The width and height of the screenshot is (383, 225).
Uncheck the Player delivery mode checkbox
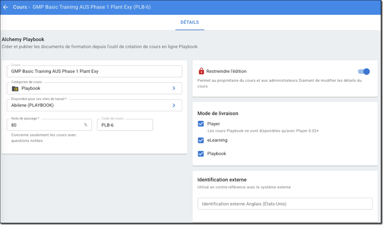201,124
